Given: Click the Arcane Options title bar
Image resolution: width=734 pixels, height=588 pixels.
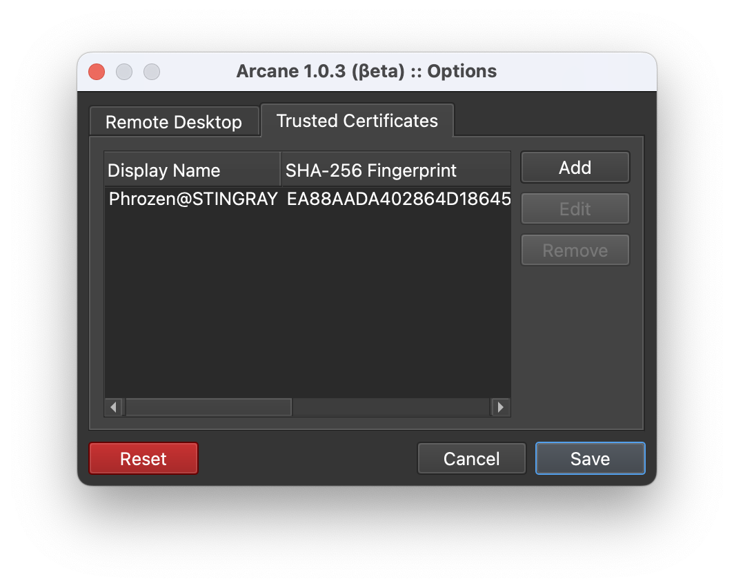Looking at the screenshot, I should [x=367, y=71].
